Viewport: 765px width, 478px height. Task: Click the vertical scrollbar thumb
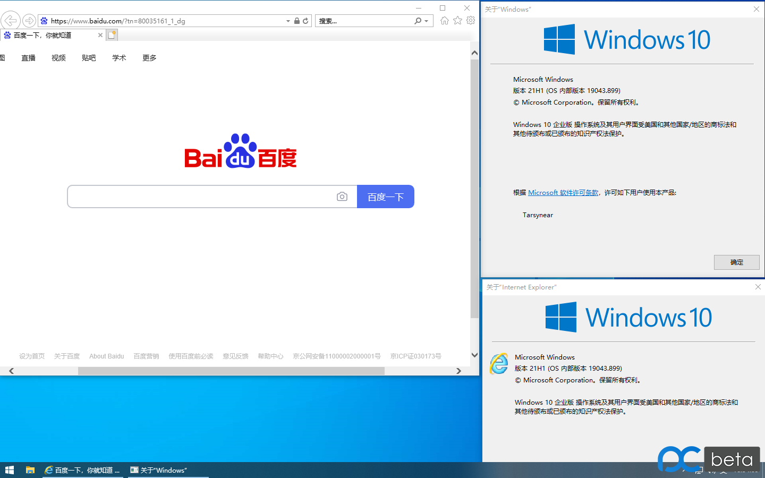pyautogui.click(x=474, y=189)
